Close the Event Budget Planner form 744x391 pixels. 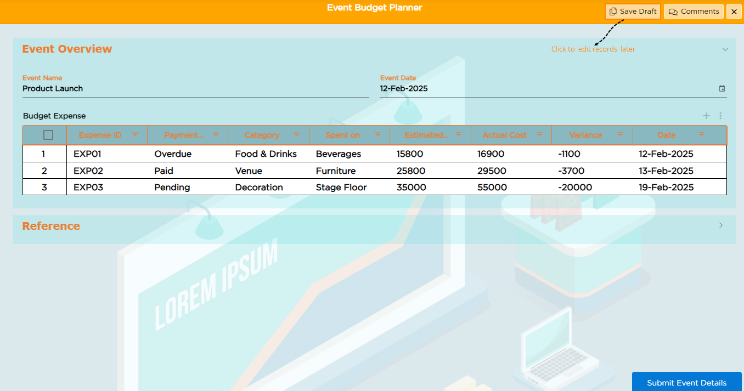734,12
